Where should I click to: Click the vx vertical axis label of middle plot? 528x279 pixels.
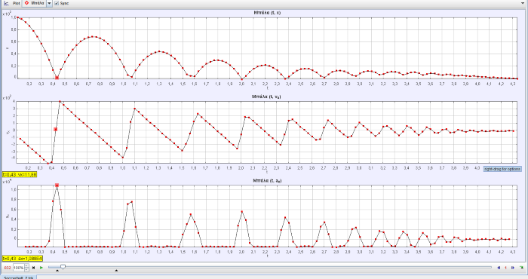(x=8, y=132)
